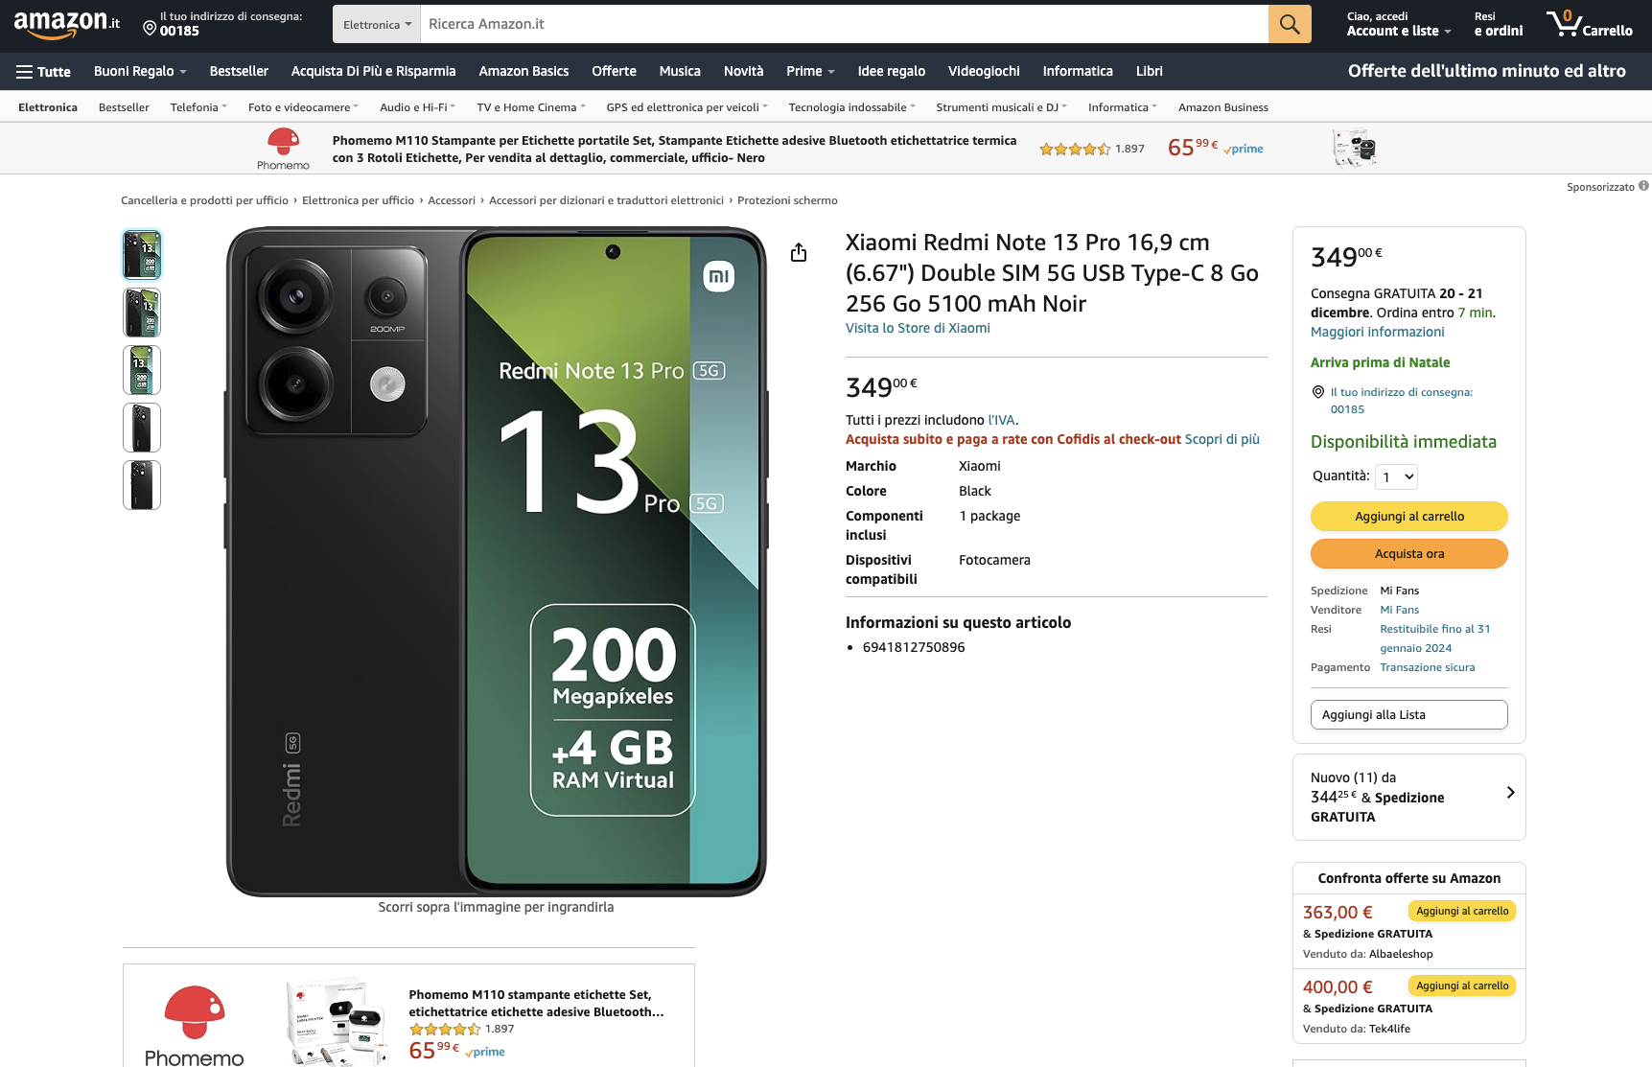The image size is (1652, 1067).
Task: Click the Ricerca Amazon.it search field
Action: click(x=844, y=24)
